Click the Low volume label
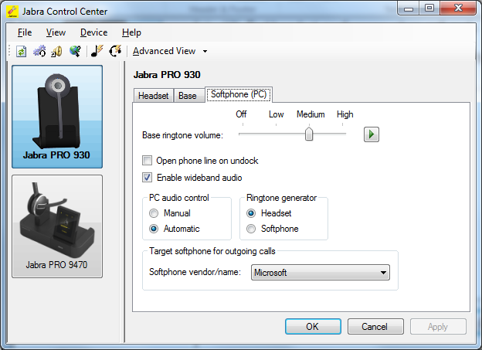This screenshot has height=350, width=482. point(276,114)
